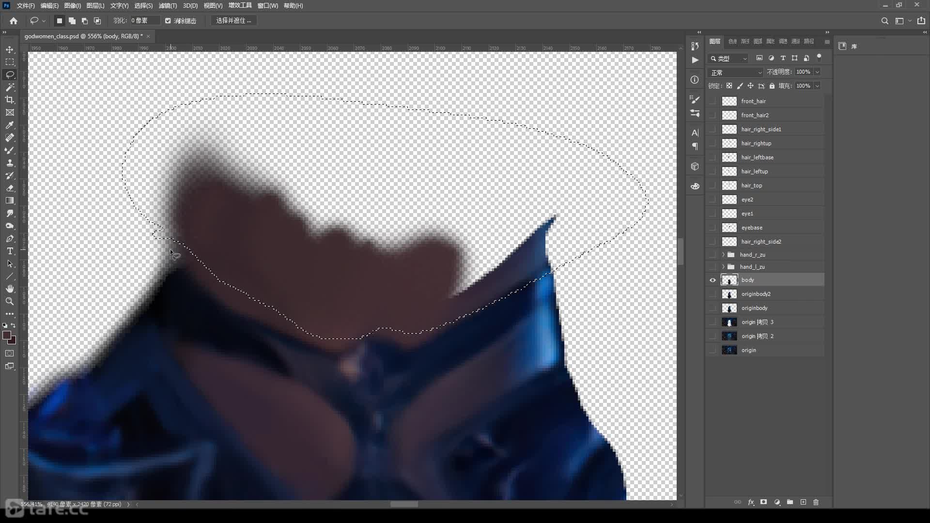
Task: Select the Gradient tool
Action: (10, 200)
